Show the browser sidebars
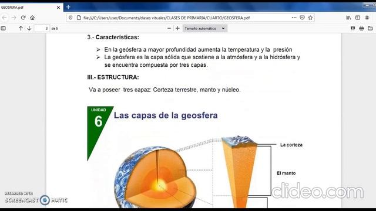This screenshot has height=211, width=376. [358, 18]
